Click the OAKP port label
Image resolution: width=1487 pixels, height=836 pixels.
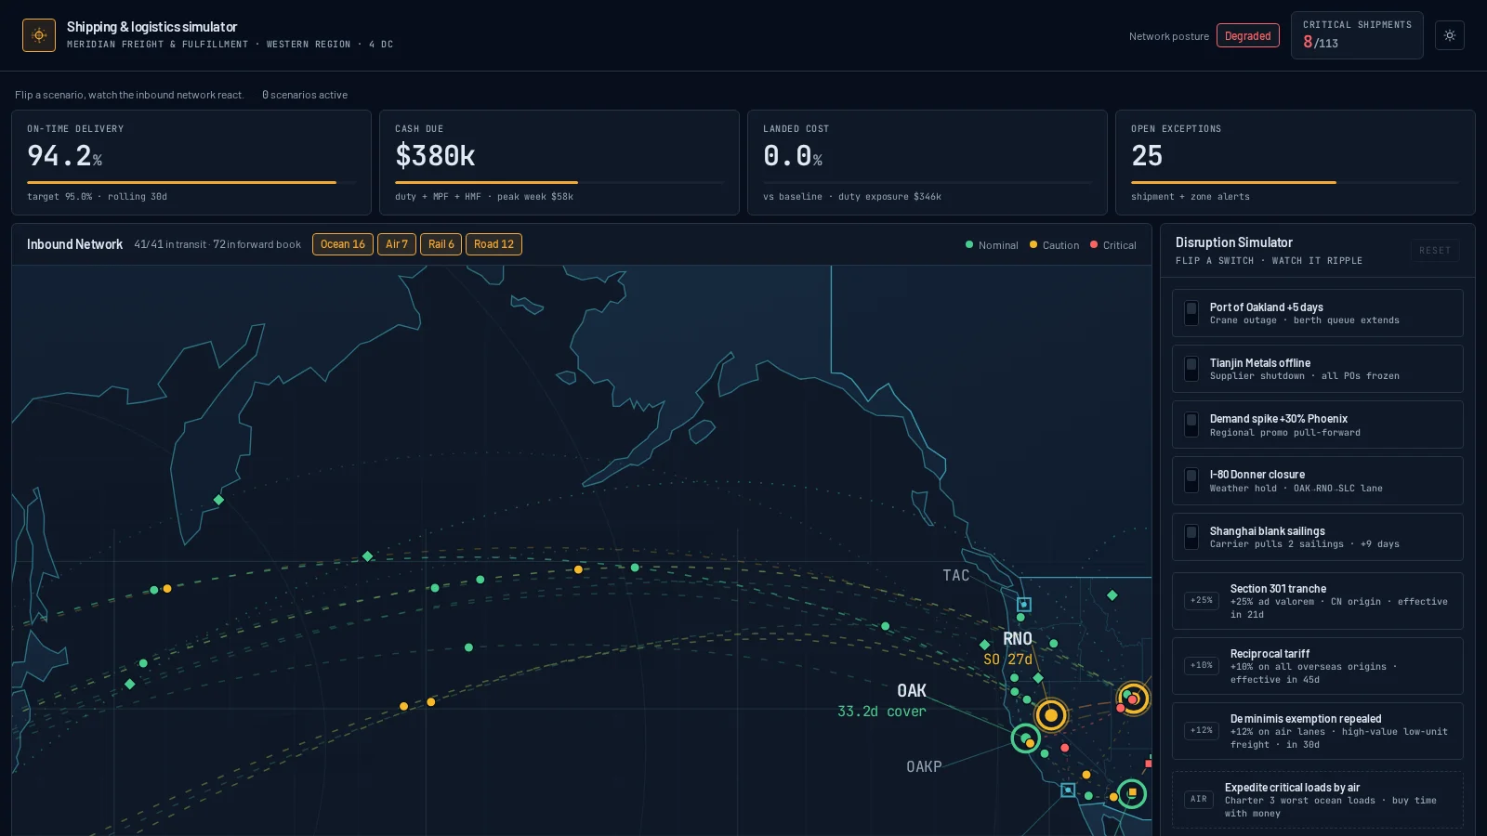pyautogui.click(x=924, y=766)
